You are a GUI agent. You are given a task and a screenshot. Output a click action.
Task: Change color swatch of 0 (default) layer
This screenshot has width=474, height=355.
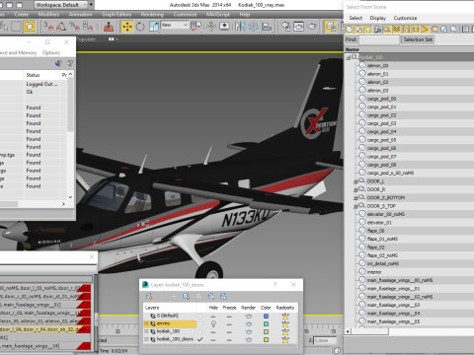pyautogui.click(x=266, y=316)
